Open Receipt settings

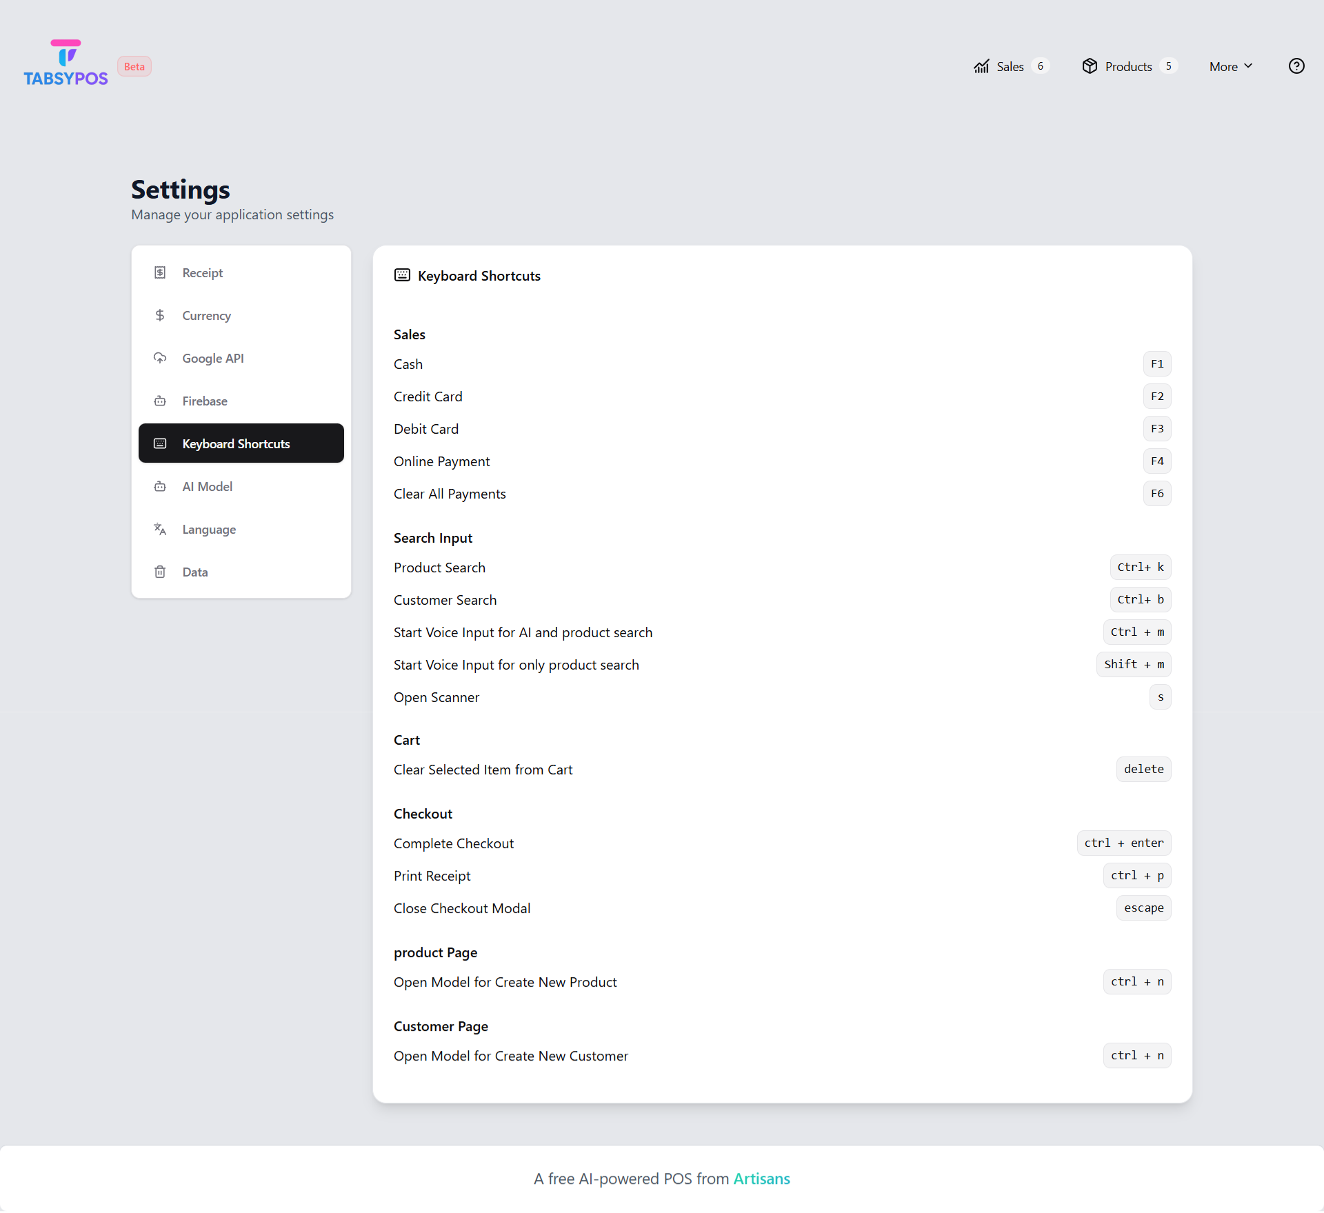(241, 273)
